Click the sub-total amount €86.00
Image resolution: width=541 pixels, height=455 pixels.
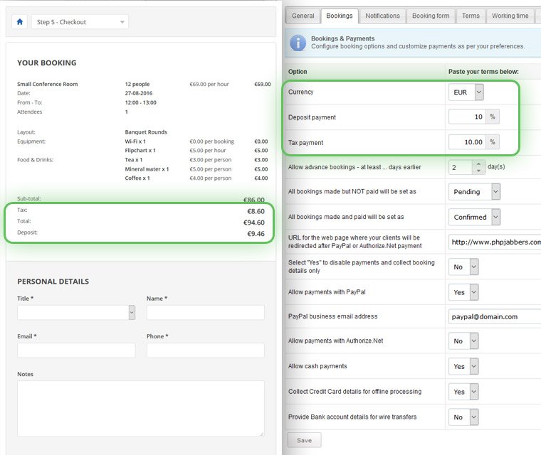tap(254, 200)
